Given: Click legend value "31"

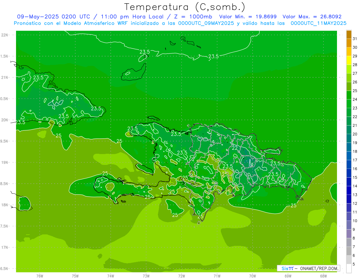Looking at the screenshot, I should tap(355, 39).
